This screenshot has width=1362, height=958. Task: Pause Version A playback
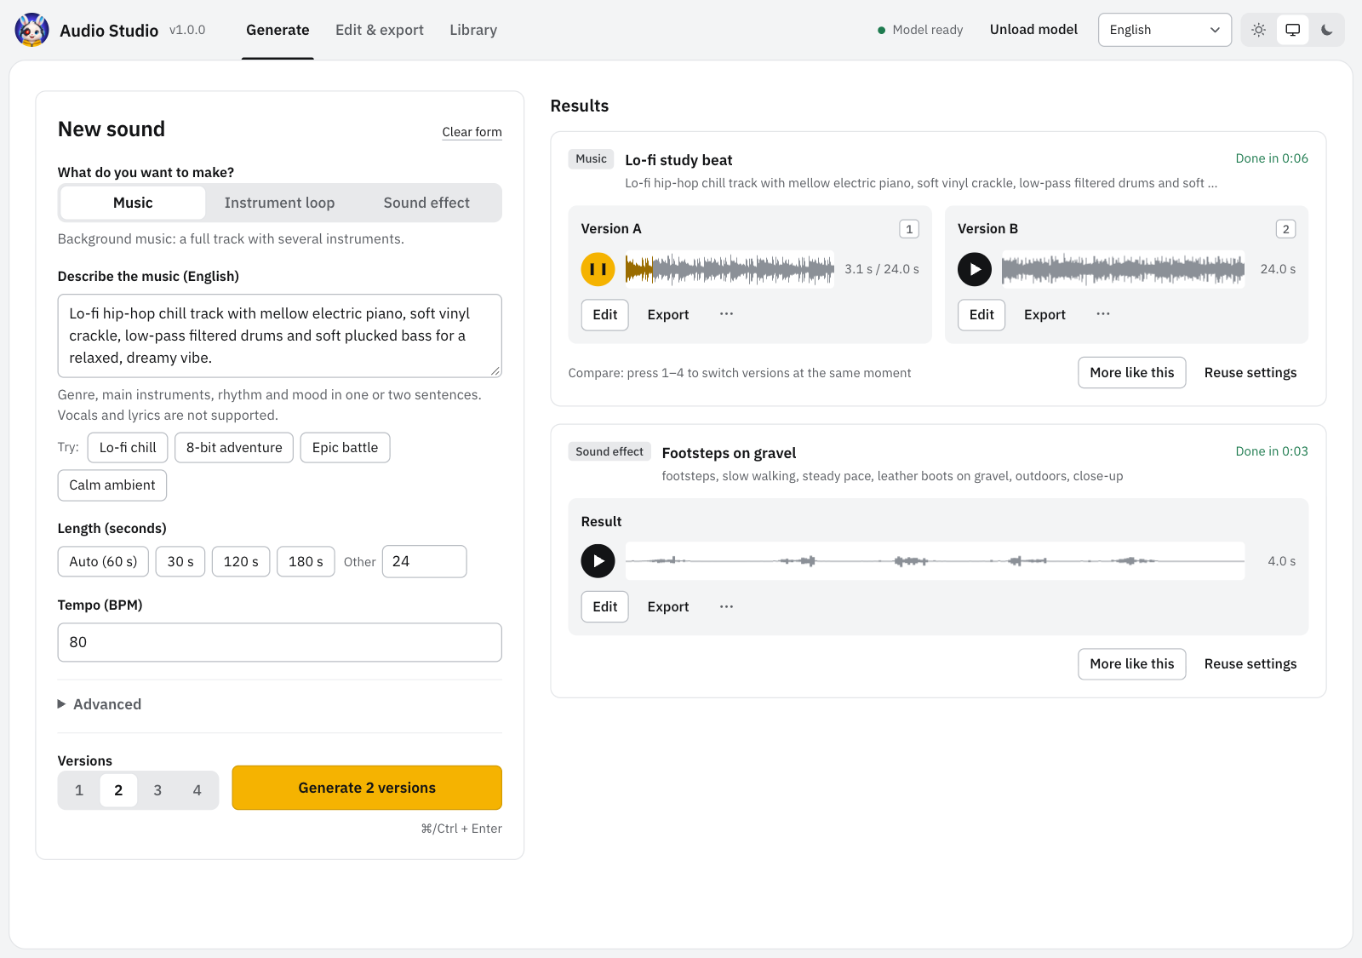(598, 269)
